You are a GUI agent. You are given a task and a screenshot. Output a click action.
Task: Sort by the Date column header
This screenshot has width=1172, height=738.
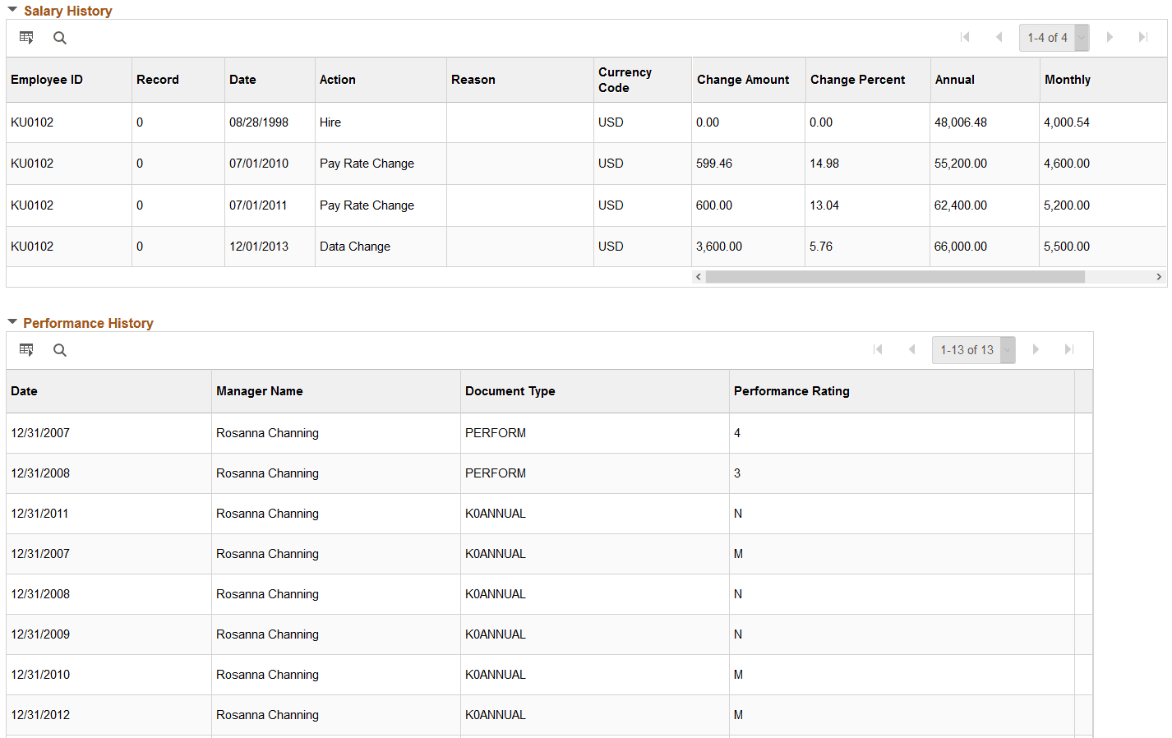coord(242,79)
